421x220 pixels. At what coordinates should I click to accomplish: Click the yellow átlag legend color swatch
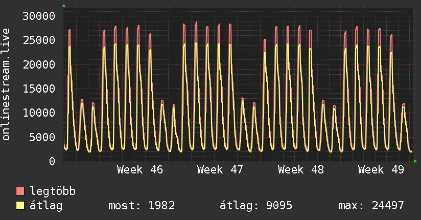(x=20, y=206)
